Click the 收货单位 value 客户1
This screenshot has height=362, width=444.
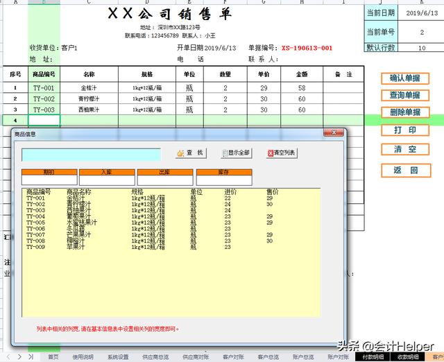click(x=69, y=48)
